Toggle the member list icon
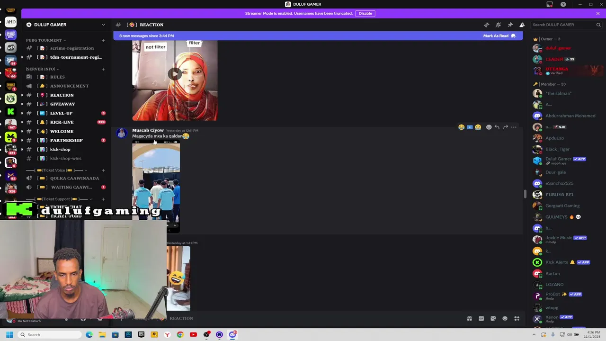Viewport: 606px width, 341px height. click(522, 25)
